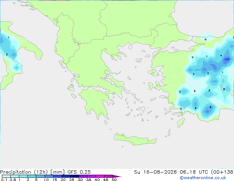Image resolution: width=234 pixels, height=181 pixels.
Task: Select the 2–5 mm legend color swatch
Action: click(x=32, y=176)
